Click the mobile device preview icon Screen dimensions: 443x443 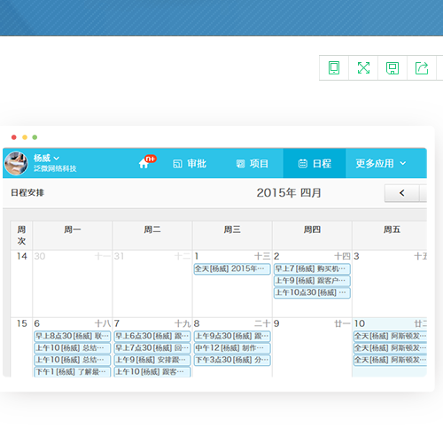point(334,67)
